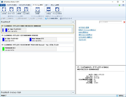Screen dimensions: 126x97
Task: Click Refresh Disk Information (ディスク情報の更新)
Action: [x=51, y=18]
